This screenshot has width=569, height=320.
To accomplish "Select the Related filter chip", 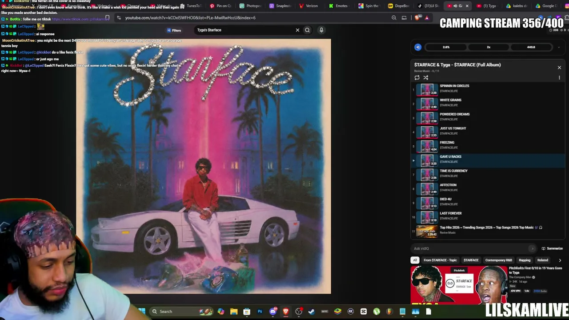I will click(542, 260).
